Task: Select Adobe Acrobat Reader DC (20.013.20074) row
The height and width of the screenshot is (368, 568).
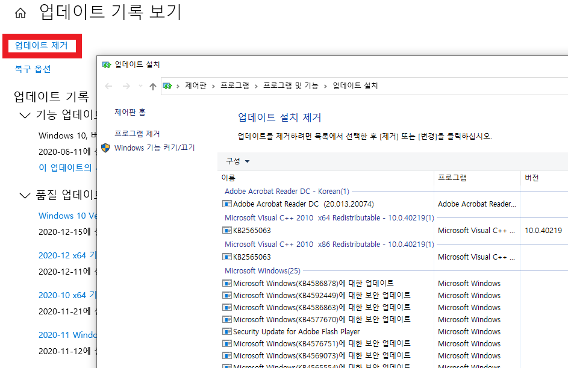Action: point(304,204)
